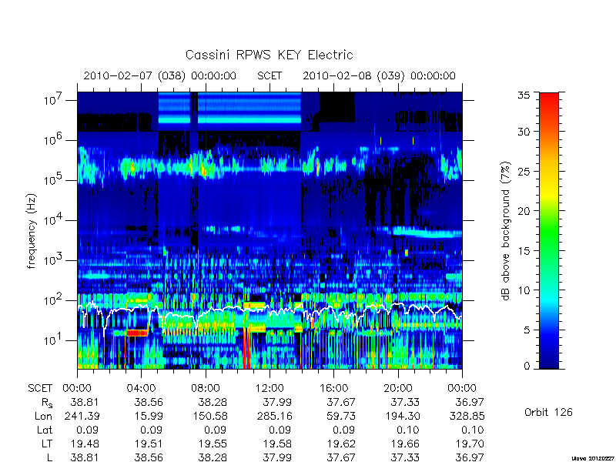Click the 10^6 frequency tick label
The width and height of the screenshot is (616, 462).
[x=54, y=140]
